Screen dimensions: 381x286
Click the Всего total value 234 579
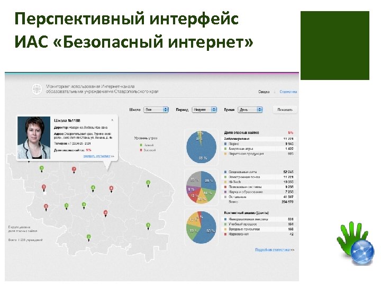click(287, 202)
